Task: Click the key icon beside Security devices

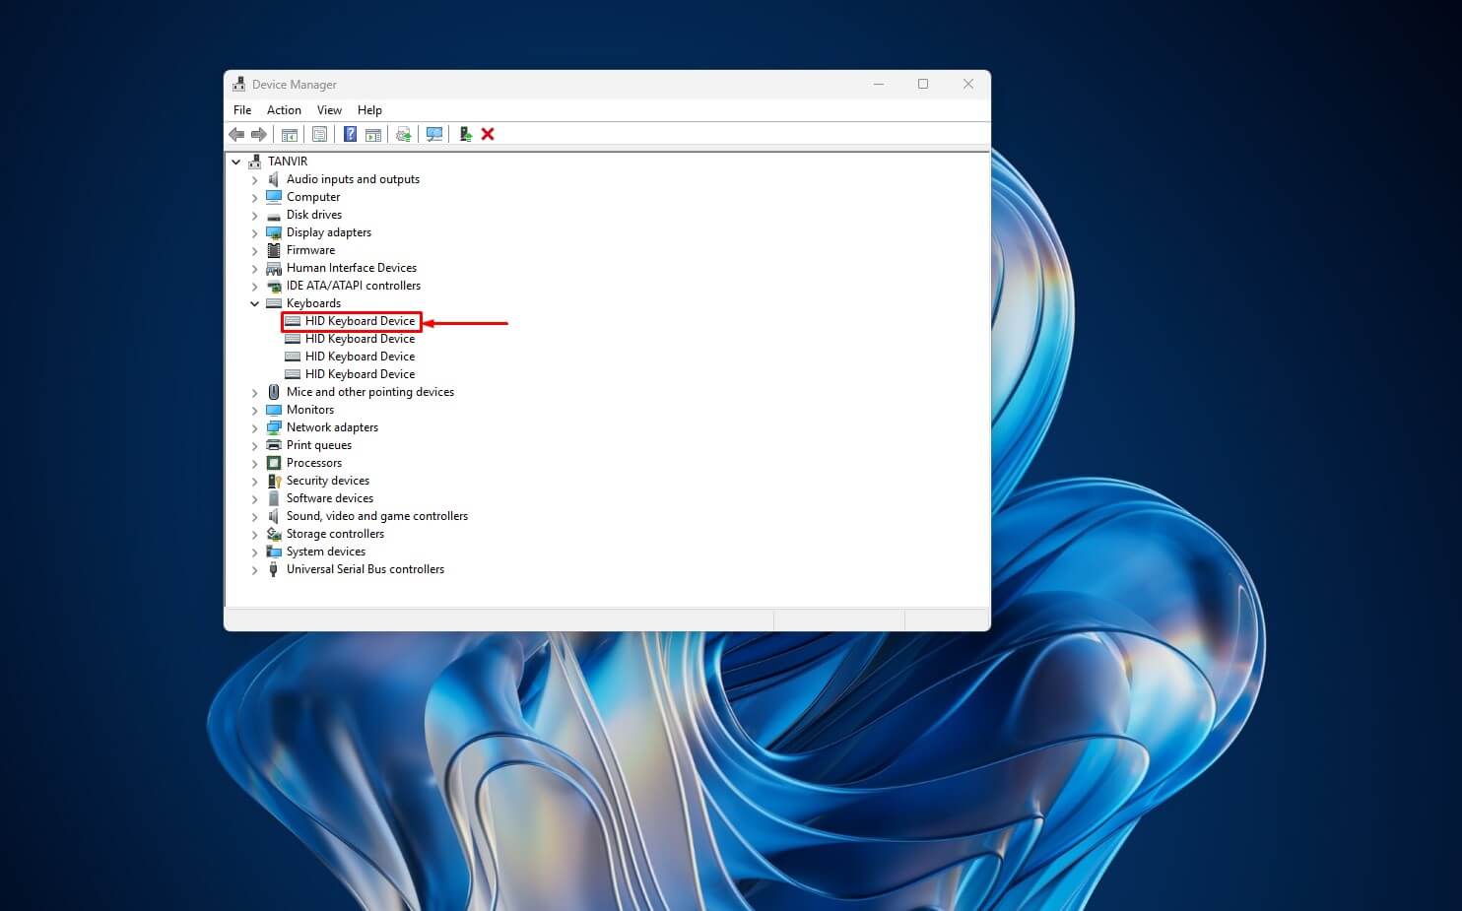Action: [274, 481]
